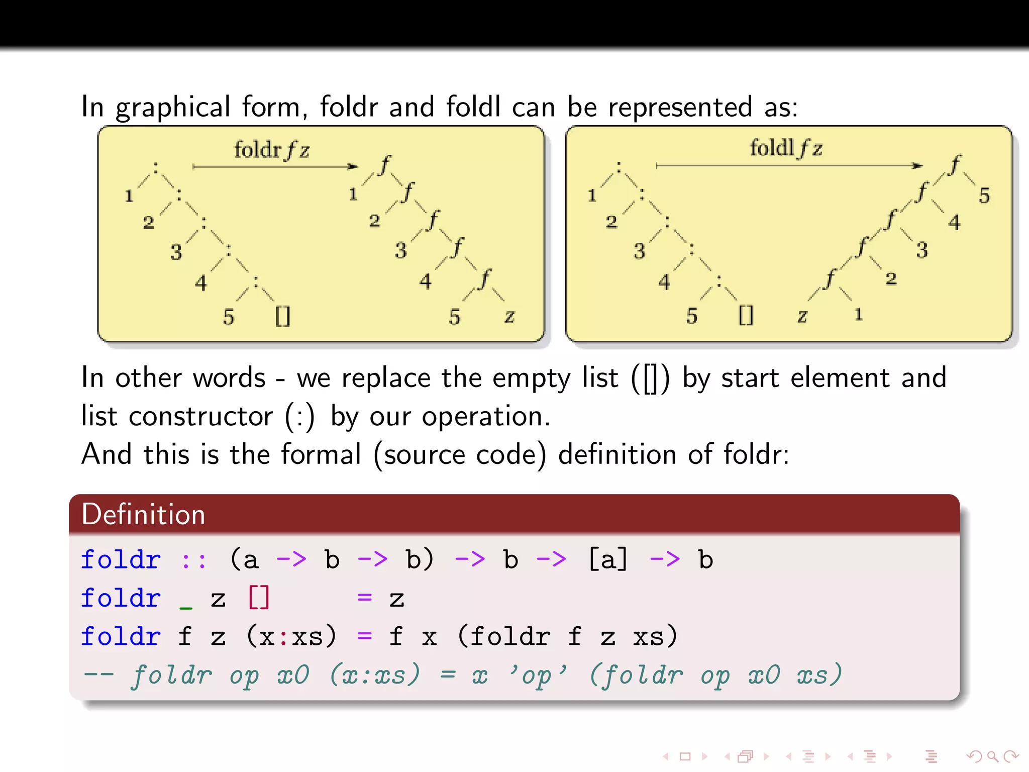
Task: Click the '[]' leaf in the foldr diagram
Action: click(x=282, y=317)
